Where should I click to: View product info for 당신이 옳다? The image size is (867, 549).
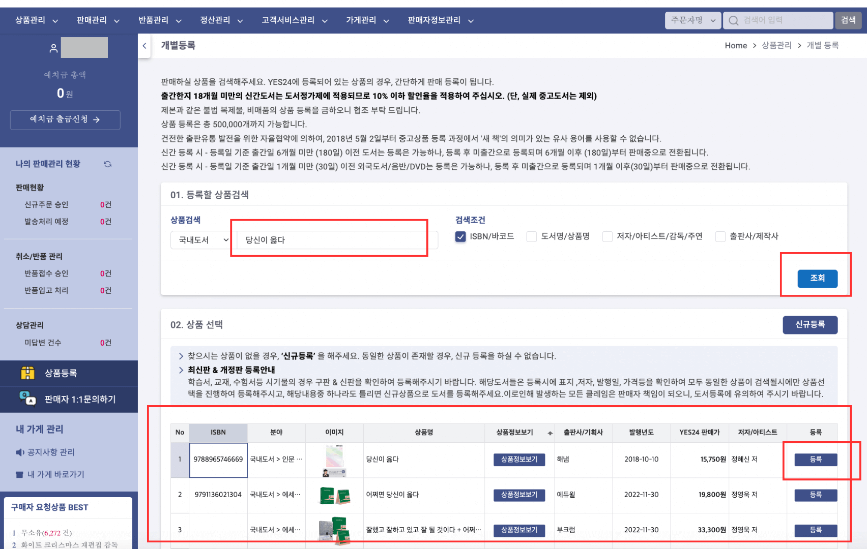(x=519, y=460)
